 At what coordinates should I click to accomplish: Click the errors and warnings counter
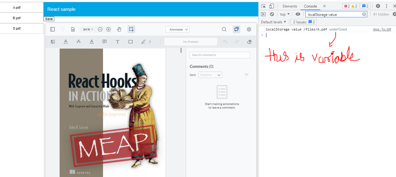click(350, 6)
